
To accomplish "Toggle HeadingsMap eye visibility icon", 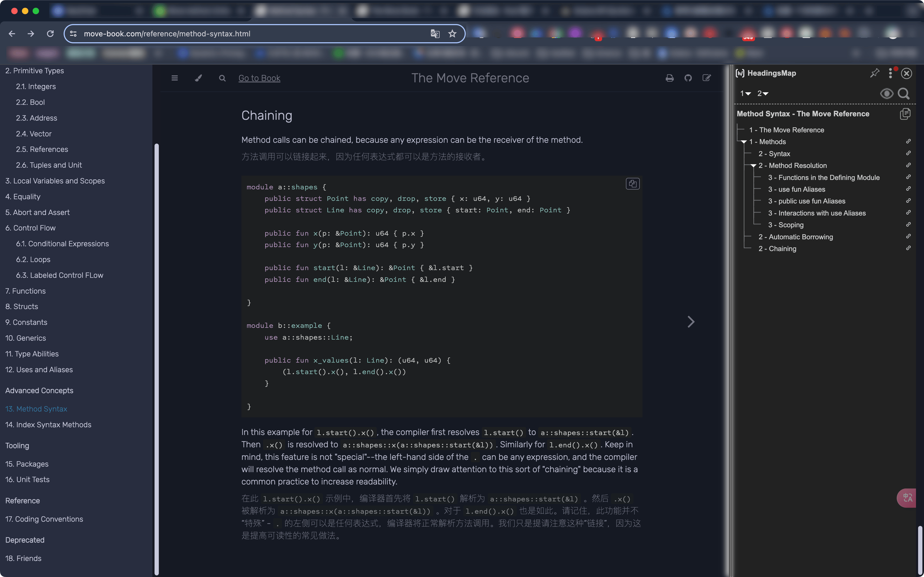I will (887, 94).
